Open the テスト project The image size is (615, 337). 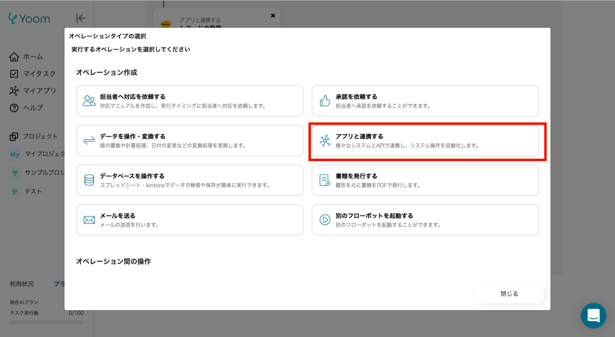[33, 192]
